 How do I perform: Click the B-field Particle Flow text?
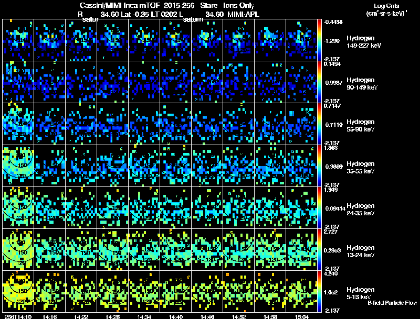(392, 303)
